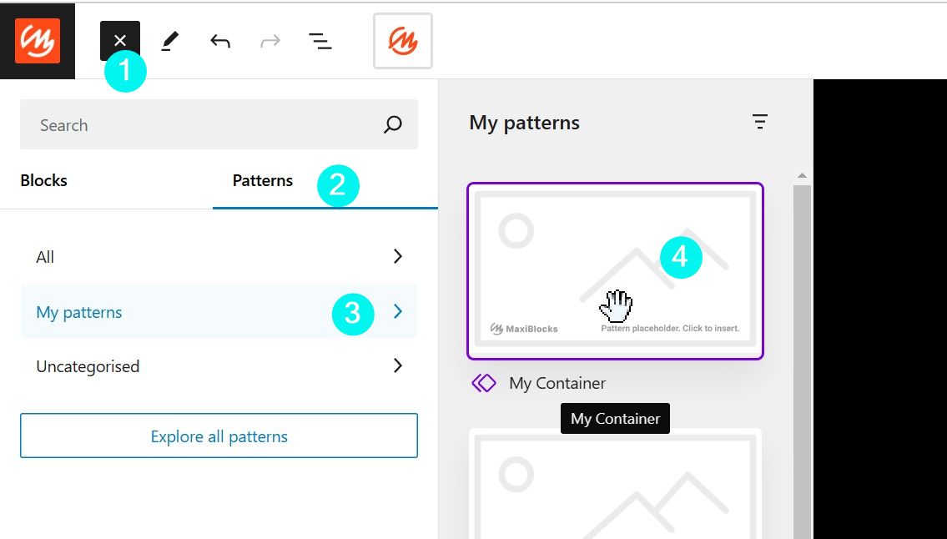Open the My patterns filter icon
947x539 pixels.
click(760, 122)
